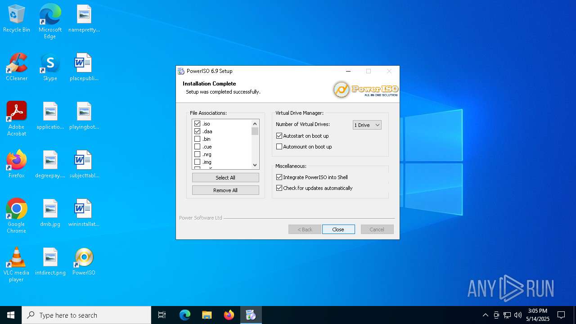The height and width of the screenshot is (324, 576).
Task: Click the PowerISO logo in setup header
Action: coord(365,89)
